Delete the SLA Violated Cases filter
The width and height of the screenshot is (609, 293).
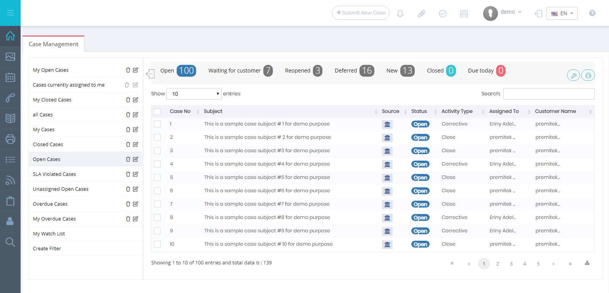coord(128,174)
